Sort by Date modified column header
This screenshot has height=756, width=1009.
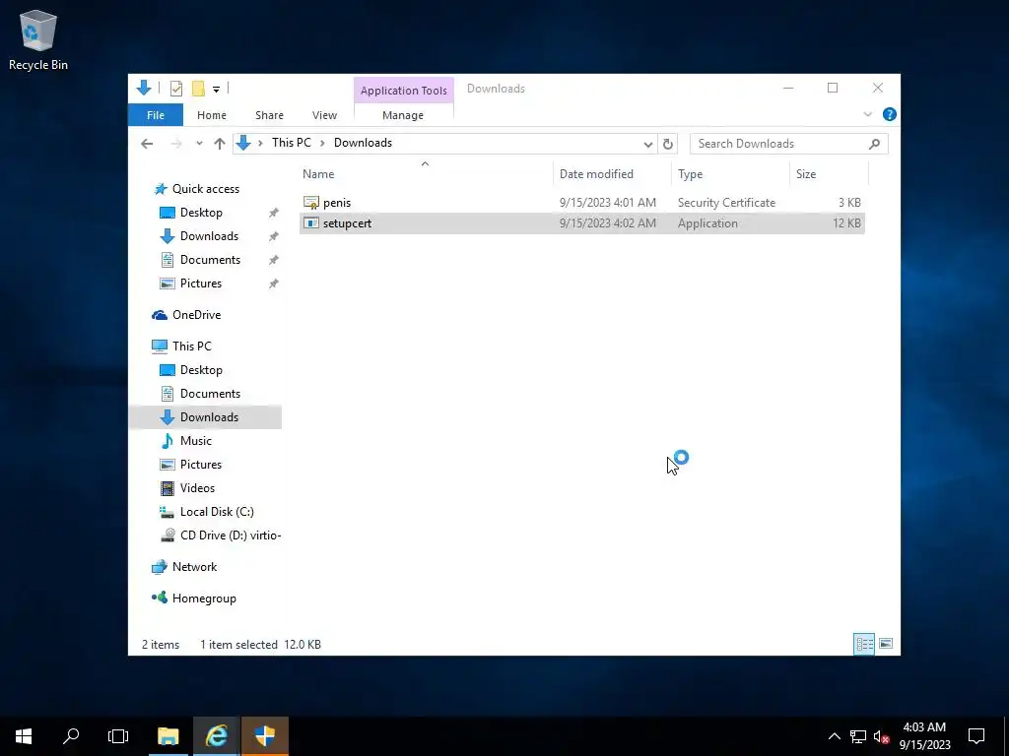(611, 173)
